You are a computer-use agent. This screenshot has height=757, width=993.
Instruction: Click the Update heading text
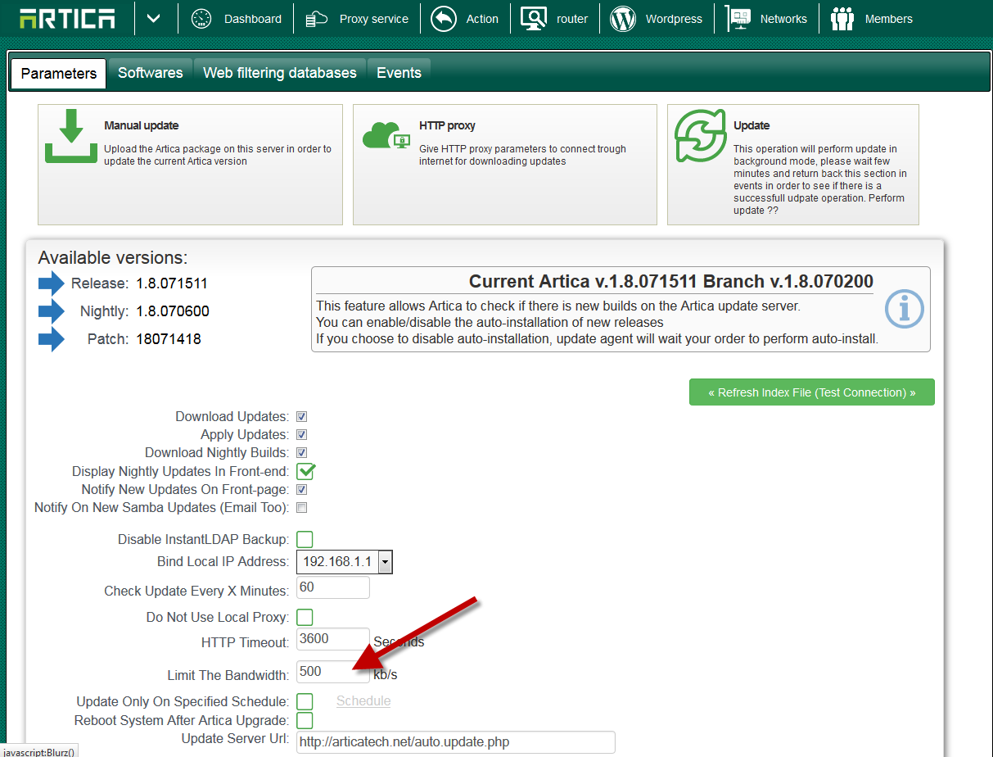(752, 125)
